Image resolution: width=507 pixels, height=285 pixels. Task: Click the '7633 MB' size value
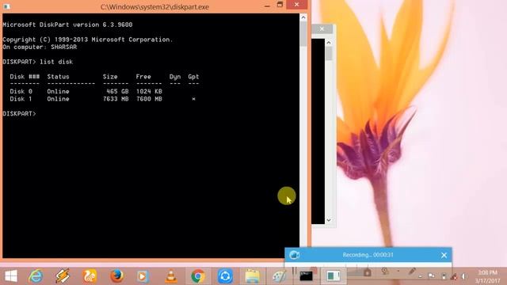[116, 99]
